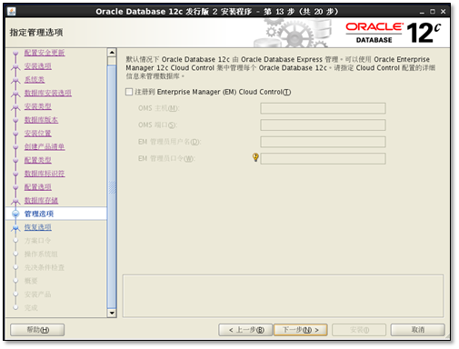The height and width of the screenshot is (349, 459).
Task: Click the 帮助(H) help button
Action: 37,330
